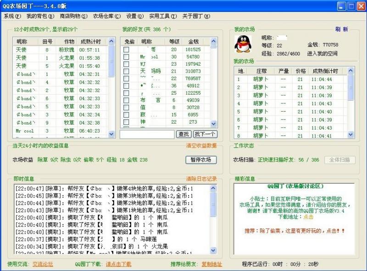Screen dimensions: 367x271
Task: Tick 免偷 checkbox for friend with 197942 money
Action: click(126, 64)
